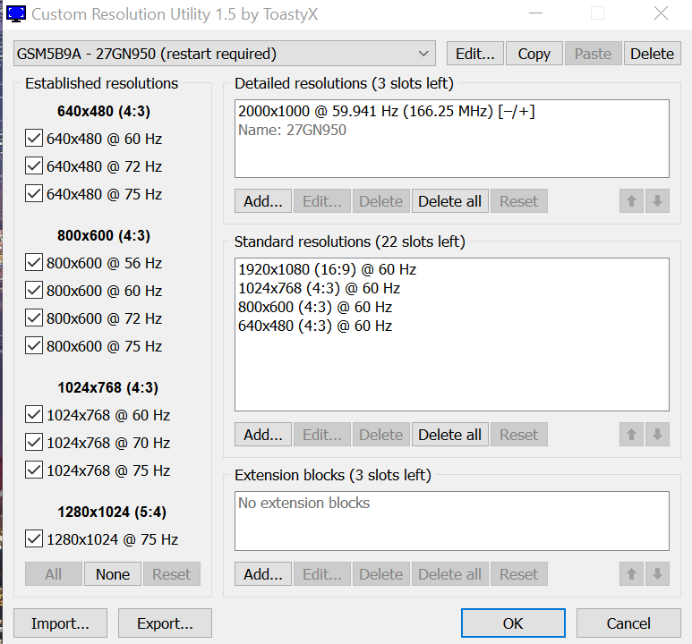Viewport: 692px width, 644px height.
Task: Delete the selected monitor entry
Action: click(x=653, y=54)
